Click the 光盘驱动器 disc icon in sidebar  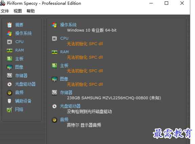point(9,84)
